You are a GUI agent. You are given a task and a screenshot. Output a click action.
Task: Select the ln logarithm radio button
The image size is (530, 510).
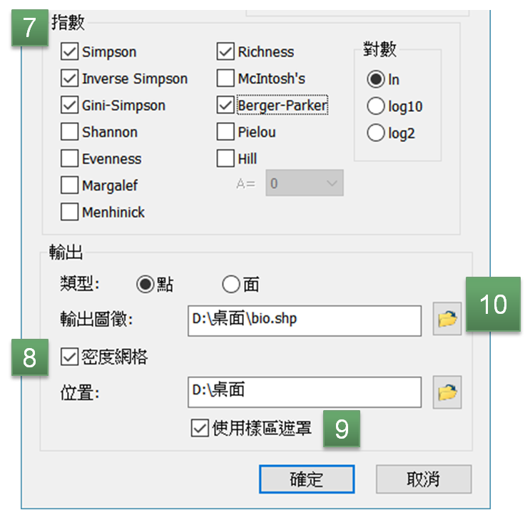tap(376, 79)
